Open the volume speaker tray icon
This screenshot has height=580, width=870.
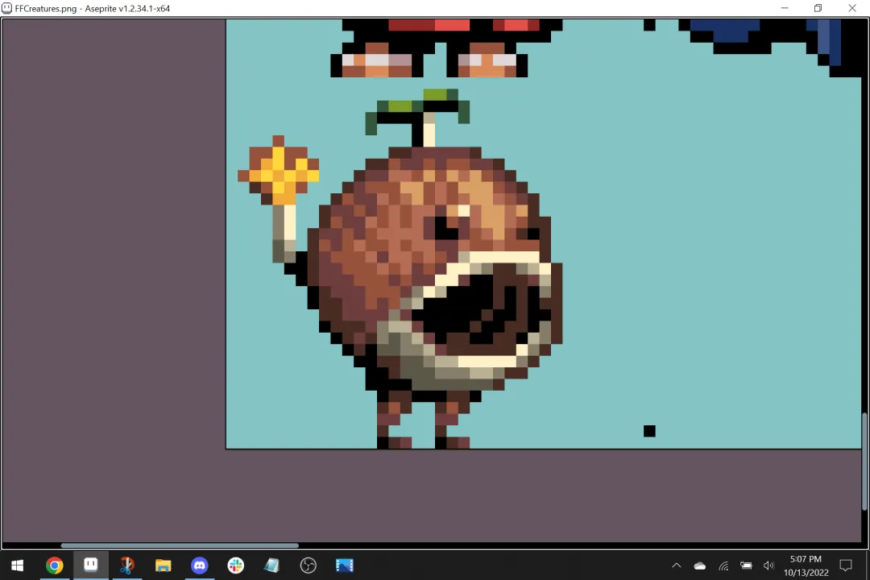768,565
